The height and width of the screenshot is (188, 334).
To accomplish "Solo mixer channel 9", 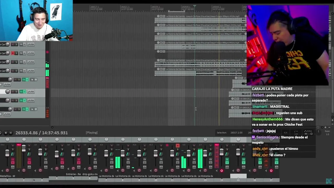I will point(145,149).
